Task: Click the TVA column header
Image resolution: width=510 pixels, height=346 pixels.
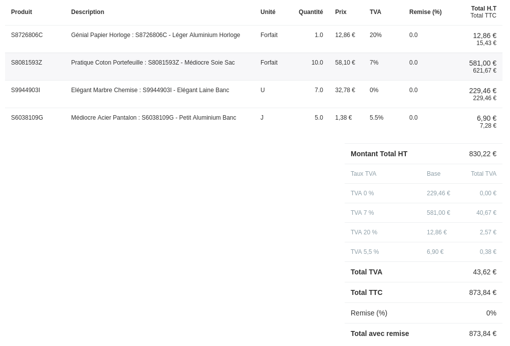Action: [x=375, y=12]
